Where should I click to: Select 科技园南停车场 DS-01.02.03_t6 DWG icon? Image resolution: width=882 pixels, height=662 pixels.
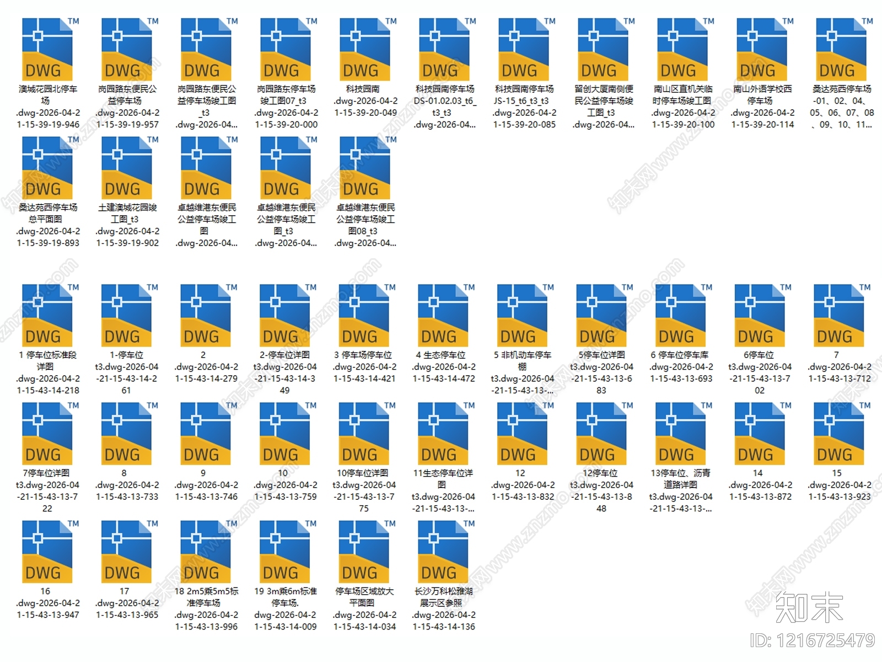click(444, 49)
